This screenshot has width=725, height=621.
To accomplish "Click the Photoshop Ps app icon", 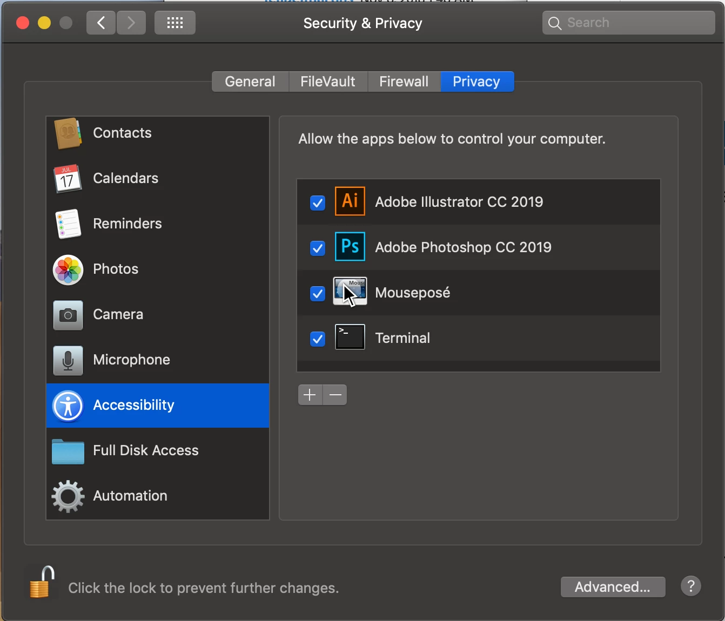I will (350, 246).
